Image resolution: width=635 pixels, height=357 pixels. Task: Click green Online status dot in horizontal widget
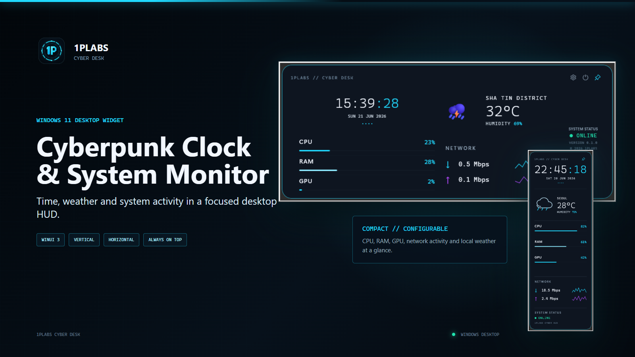[571, 136]
